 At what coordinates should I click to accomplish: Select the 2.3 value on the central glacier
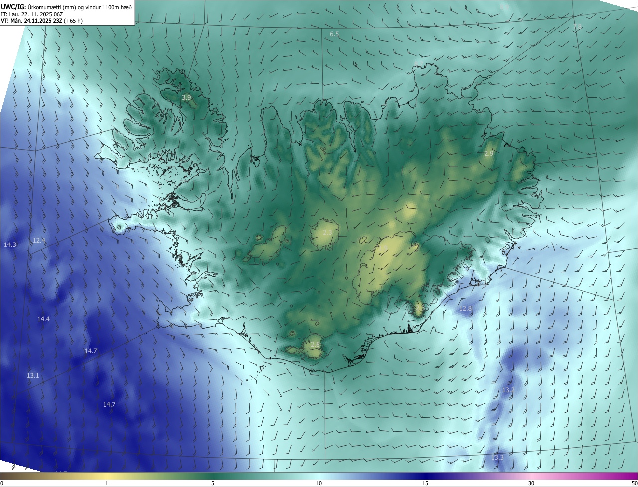[327, 233]
